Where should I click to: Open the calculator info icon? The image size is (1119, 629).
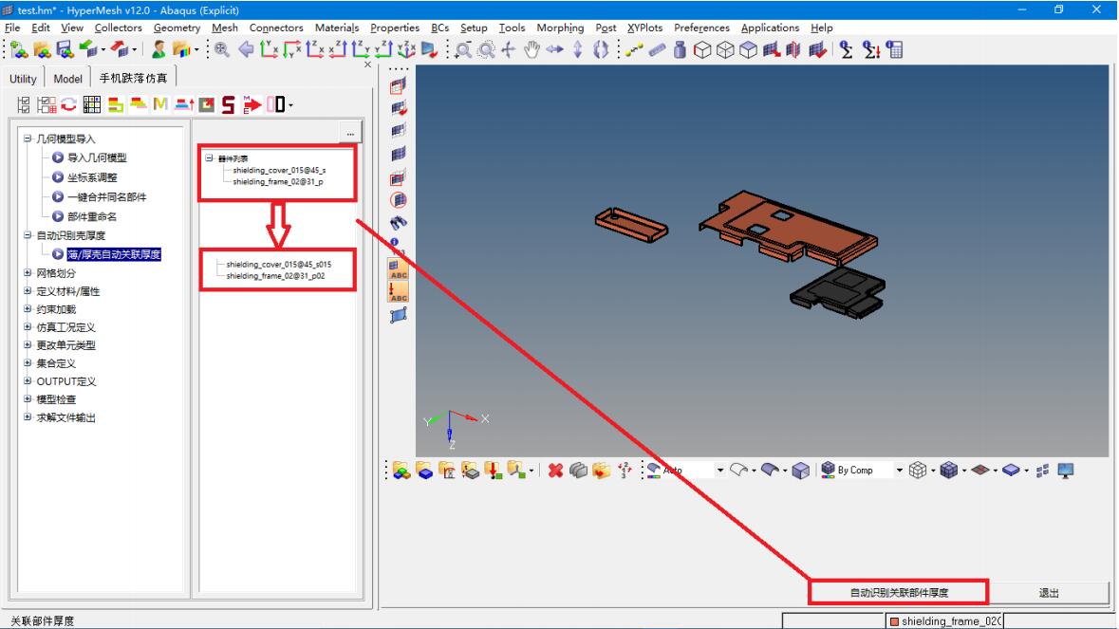click(894, 49)
